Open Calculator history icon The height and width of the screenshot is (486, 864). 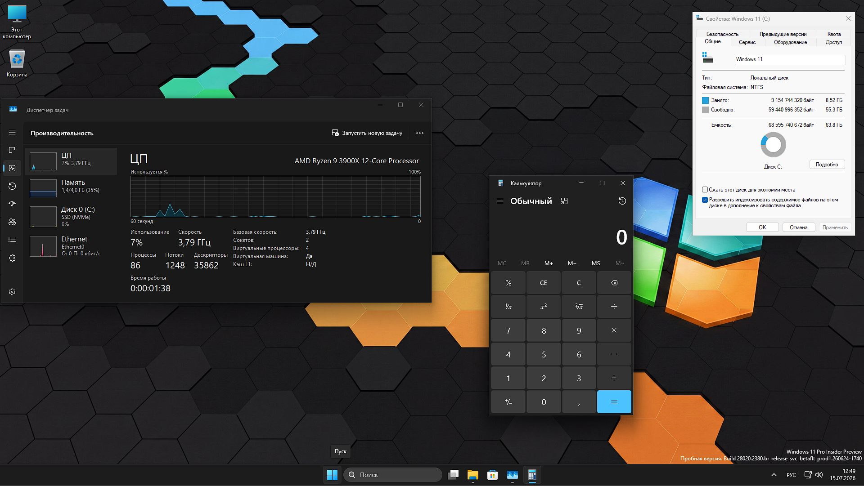tap(622, 201)
